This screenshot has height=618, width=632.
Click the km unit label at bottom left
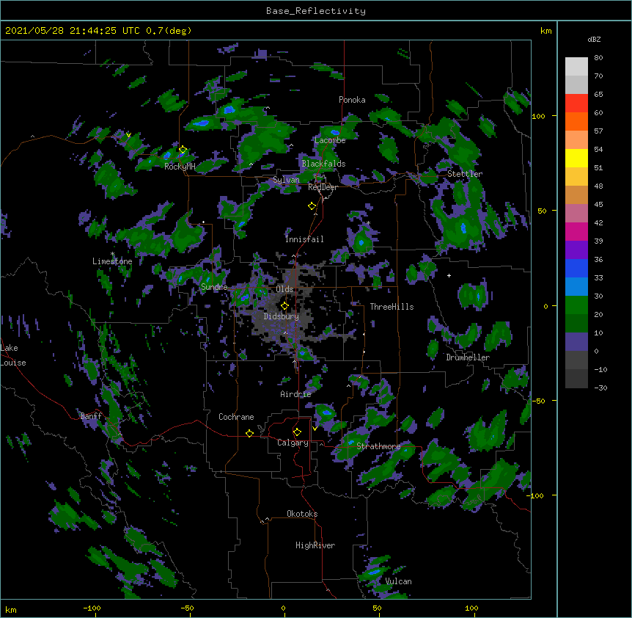11,609
